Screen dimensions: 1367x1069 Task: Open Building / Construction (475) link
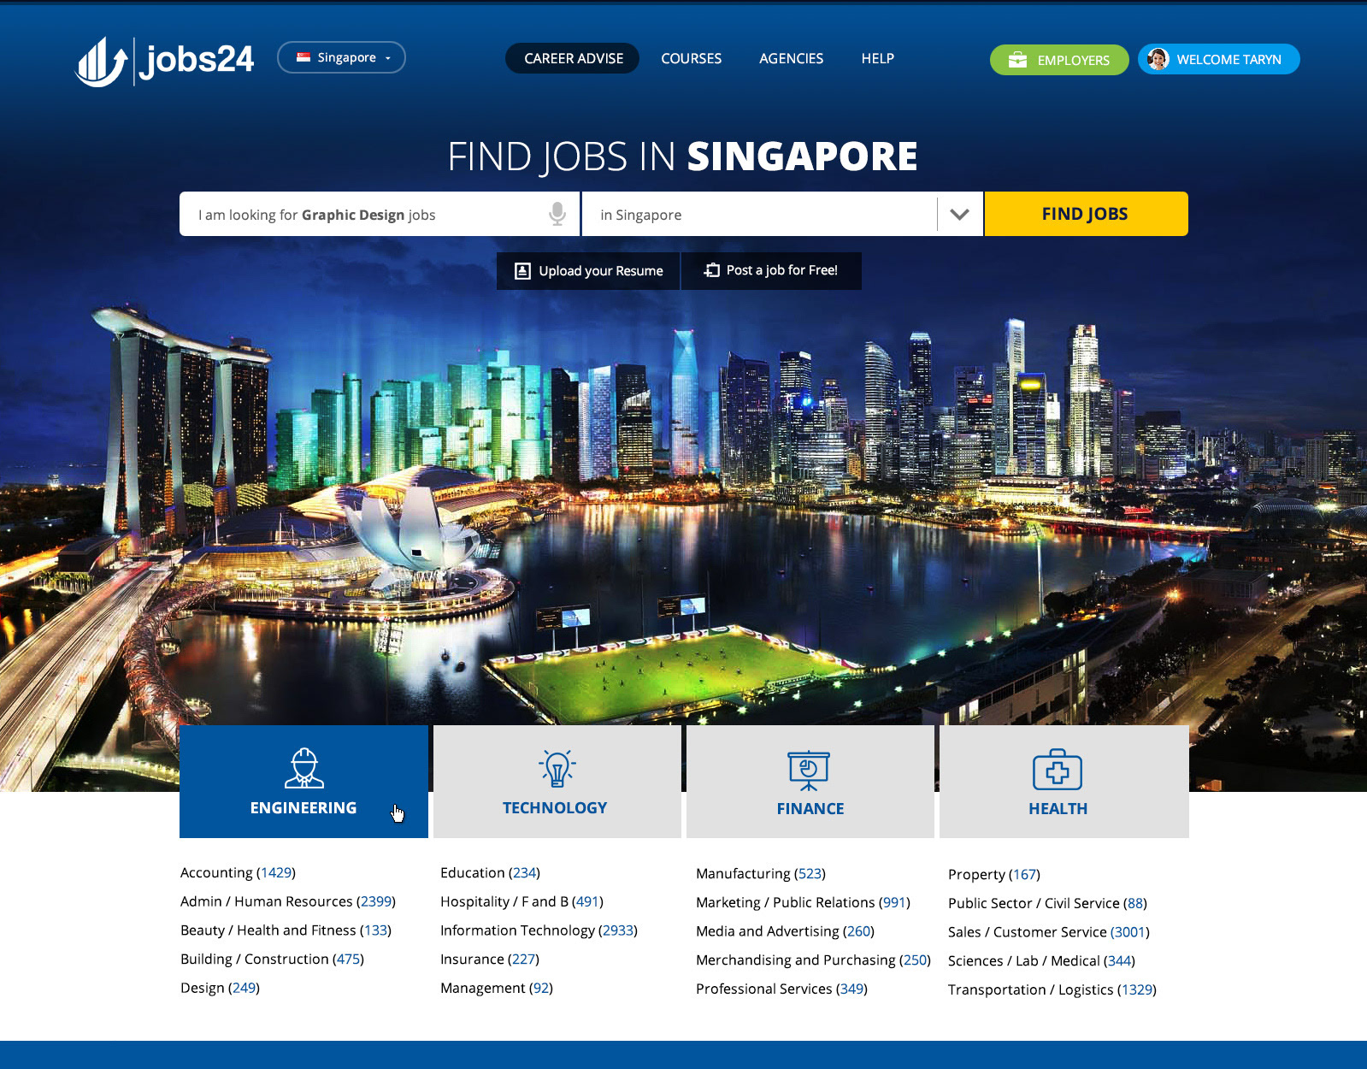(272, 959)
